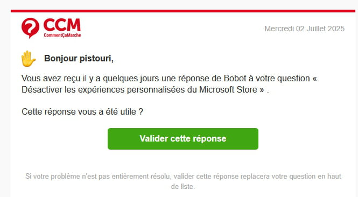Screen dimensions: 358x197
Task: Click the raised hand emoji
Action: [29, 59]
